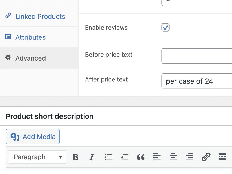Align text to the right
Screen dimensions: 232x174
pyautogui.click(x=189, y=157)
